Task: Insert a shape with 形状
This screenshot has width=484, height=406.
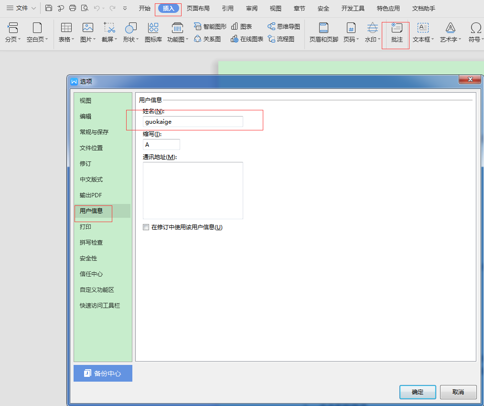Action: 131,32
